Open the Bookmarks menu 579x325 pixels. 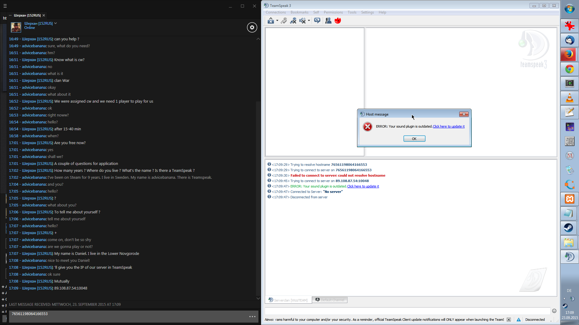[x=299, y=12]
